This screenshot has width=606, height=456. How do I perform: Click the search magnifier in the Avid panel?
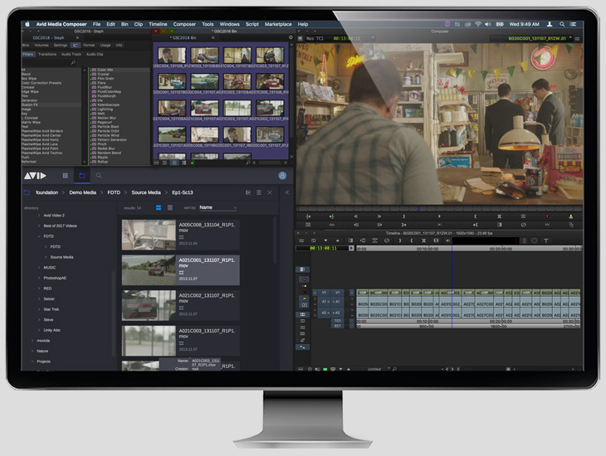[x=98, y=176]
